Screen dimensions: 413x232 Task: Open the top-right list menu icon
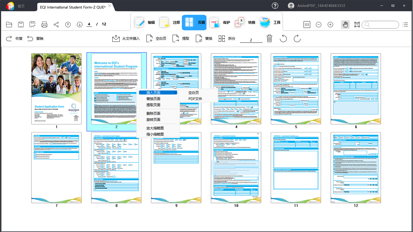[x=405, y=24]
